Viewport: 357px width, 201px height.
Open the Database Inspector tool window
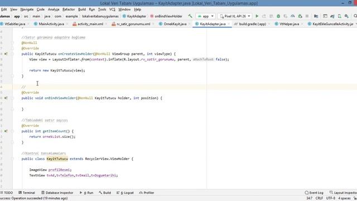tap(57, 193)
